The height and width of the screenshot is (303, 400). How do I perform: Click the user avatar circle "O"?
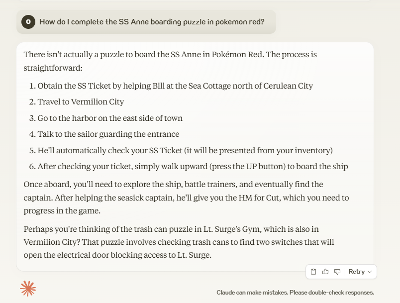pos(28,22)
